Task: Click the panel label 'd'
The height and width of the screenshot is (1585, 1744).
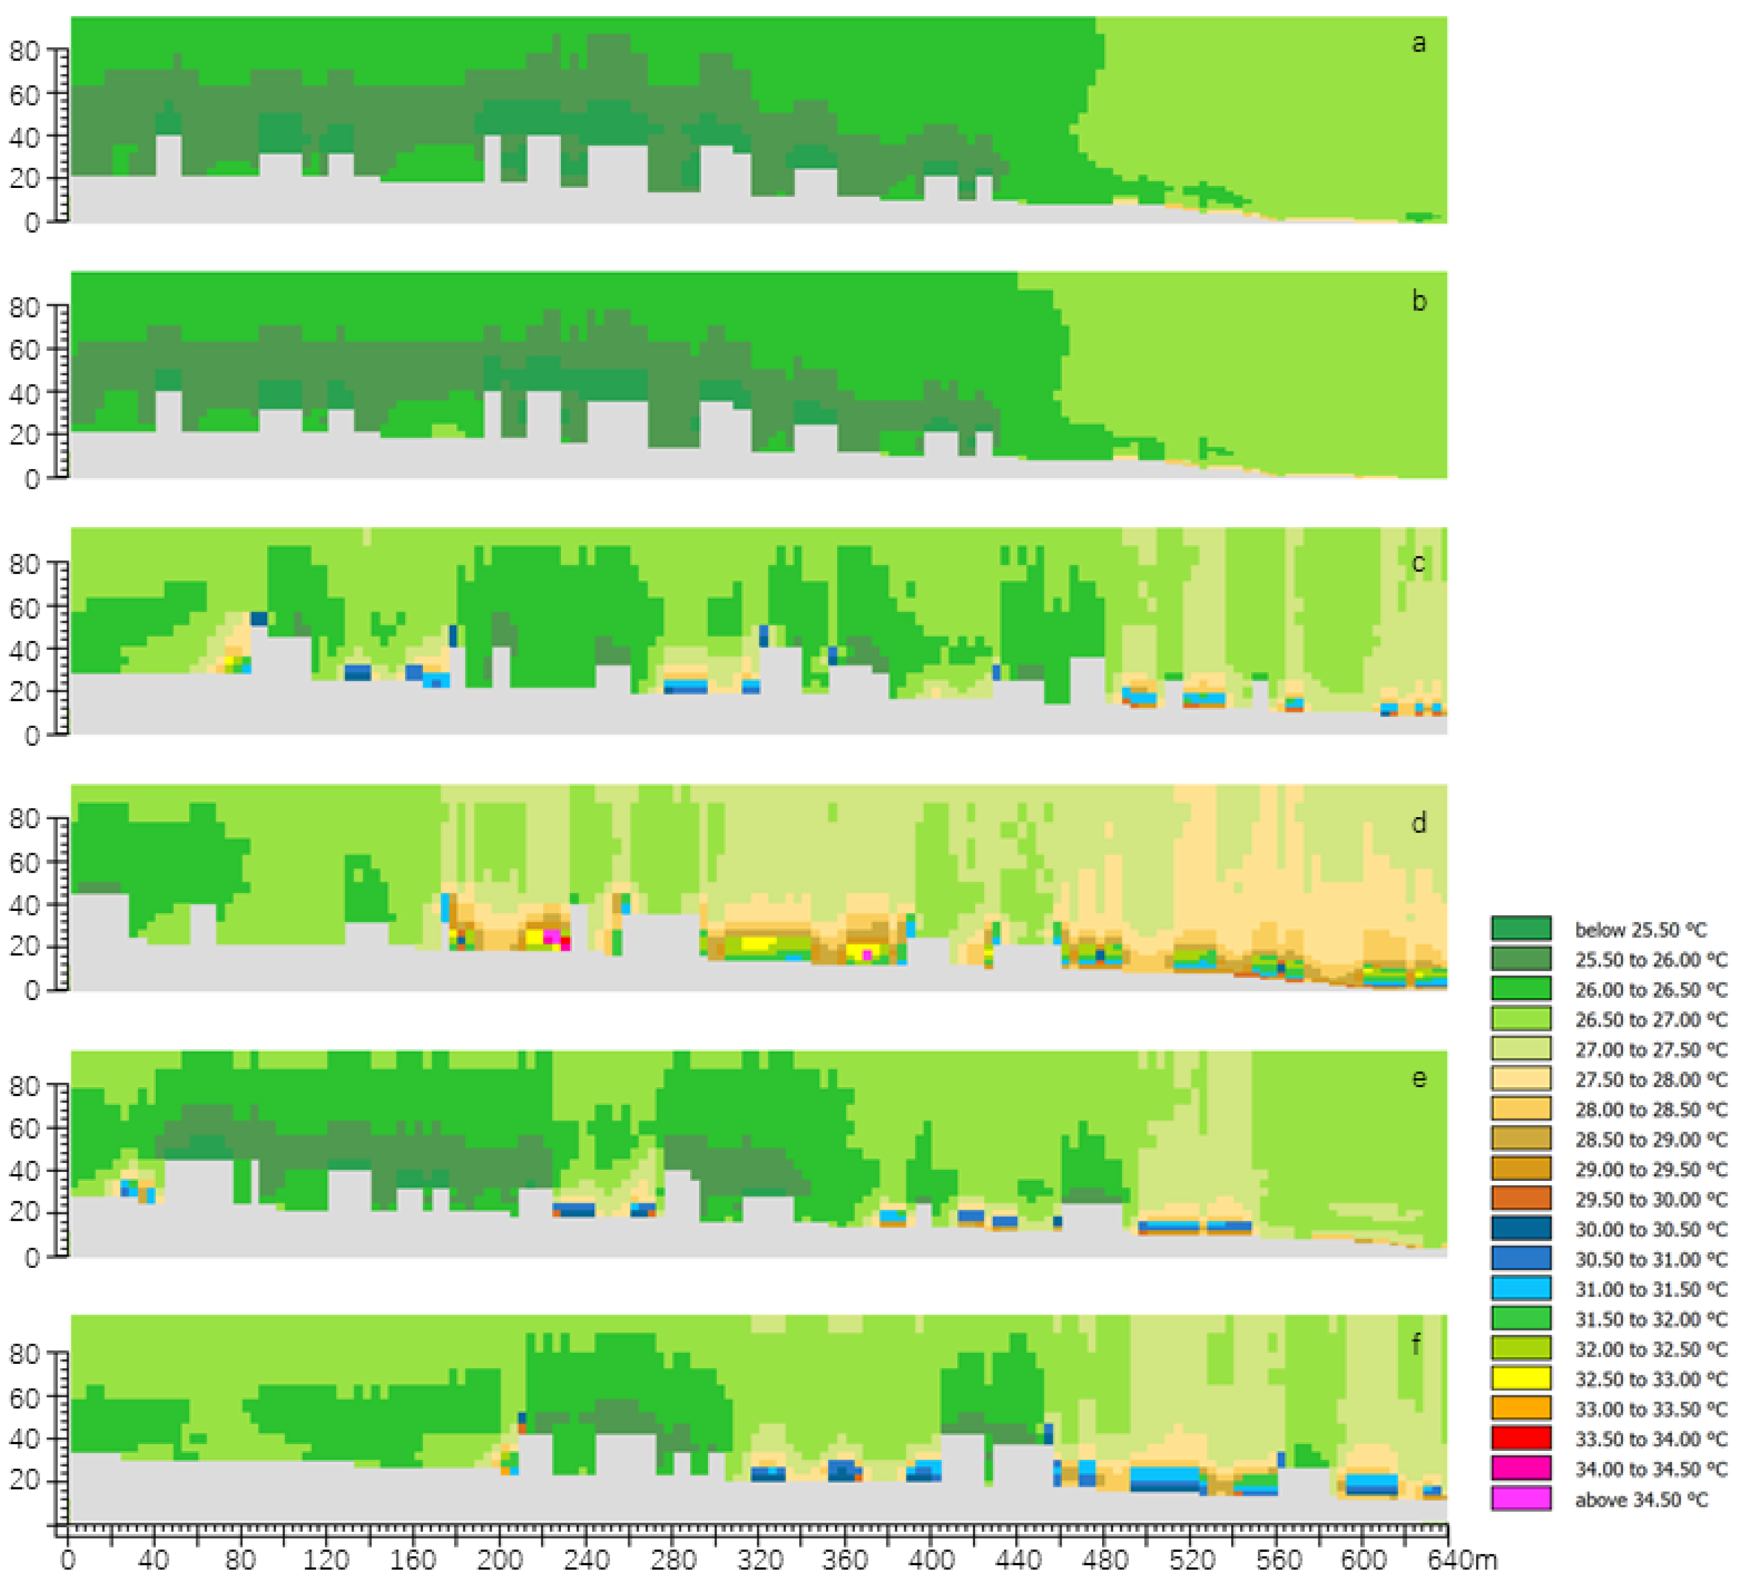Action: 1419,823
